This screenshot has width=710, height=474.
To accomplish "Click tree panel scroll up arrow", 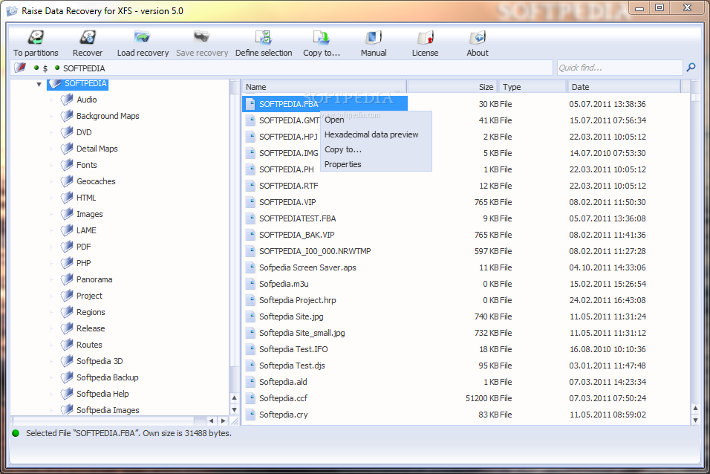I will pos(234,398).
